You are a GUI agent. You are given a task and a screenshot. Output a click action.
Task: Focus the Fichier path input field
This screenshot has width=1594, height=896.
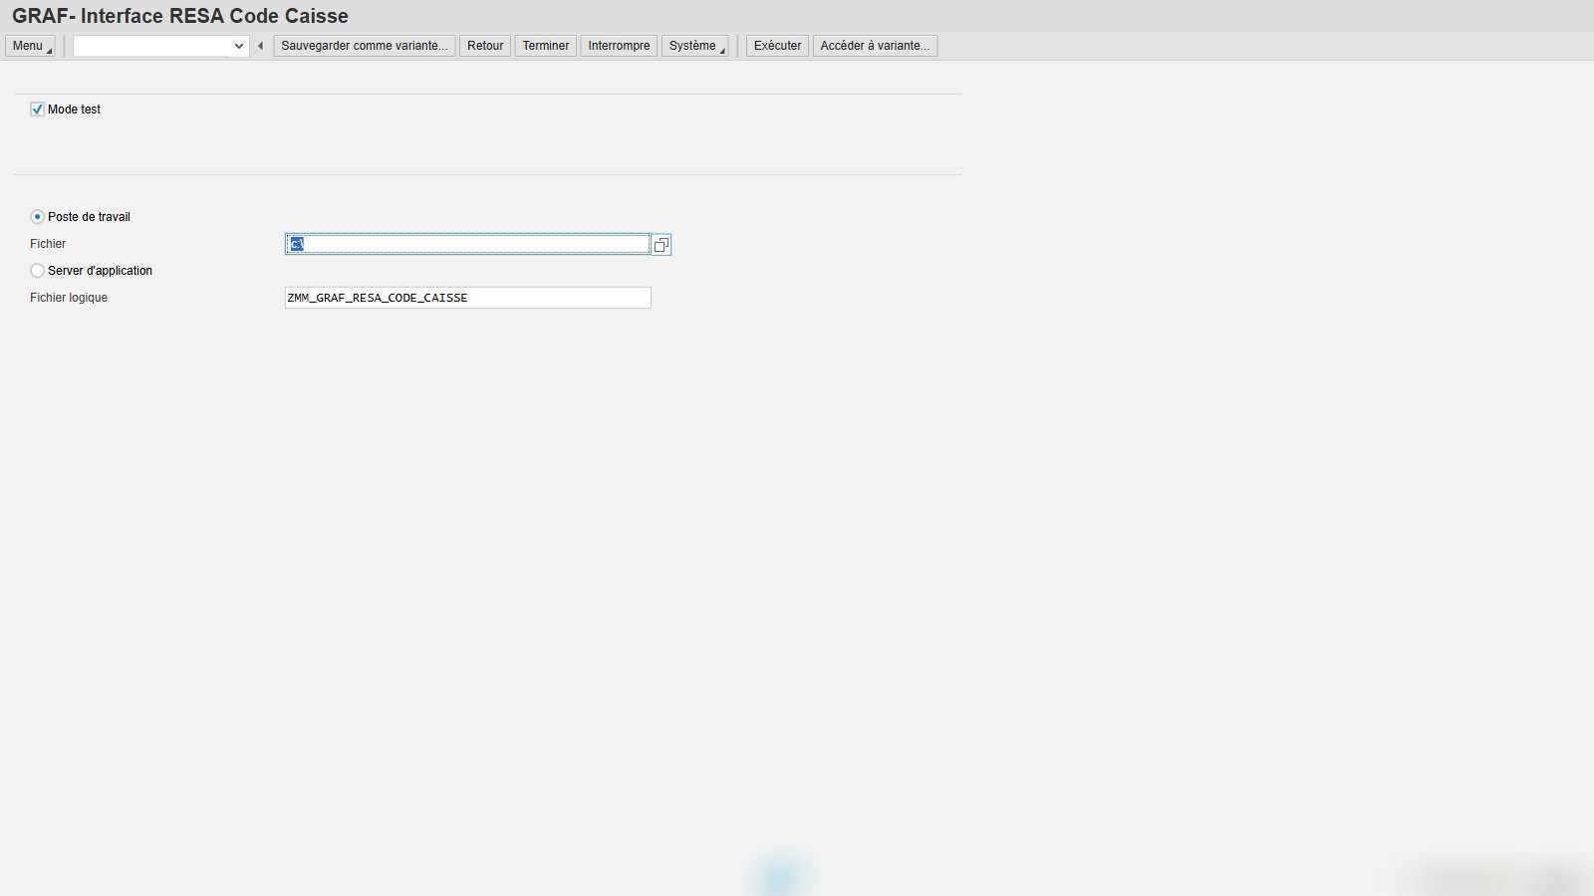[467, 244]
